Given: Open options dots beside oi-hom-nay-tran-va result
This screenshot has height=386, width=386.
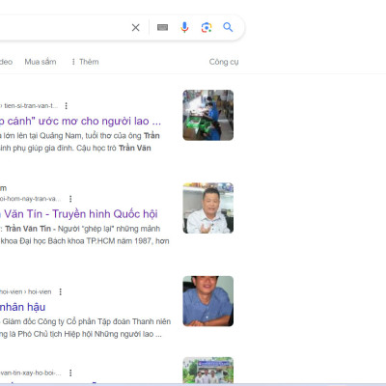Looking at the screenshot, I should click(70, 199).
